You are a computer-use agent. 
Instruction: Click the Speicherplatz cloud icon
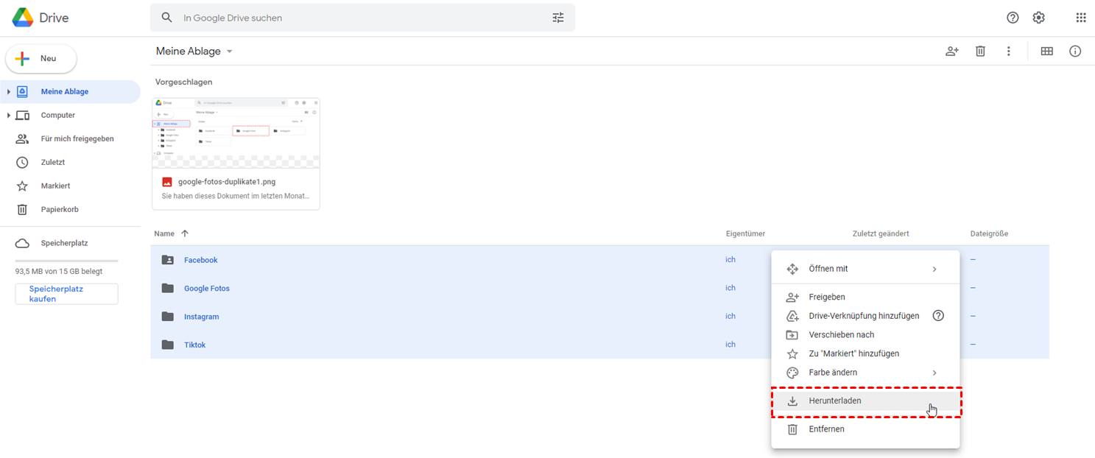tap(22, 243)
